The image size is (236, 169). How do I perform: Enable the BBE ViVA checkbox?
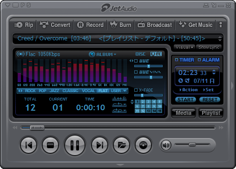[136, 72]
